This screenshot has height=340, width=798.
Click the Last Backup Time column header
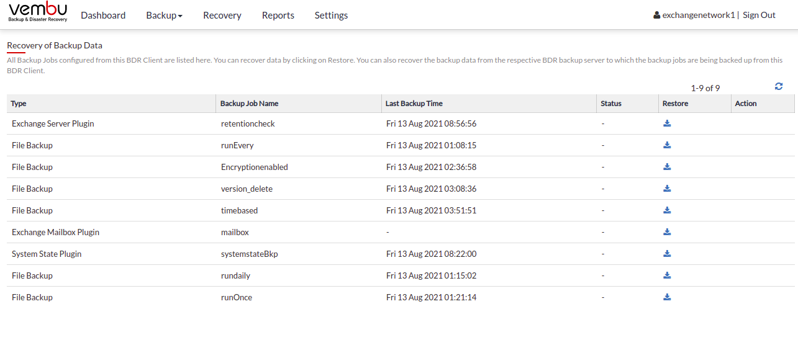point(414,104)
